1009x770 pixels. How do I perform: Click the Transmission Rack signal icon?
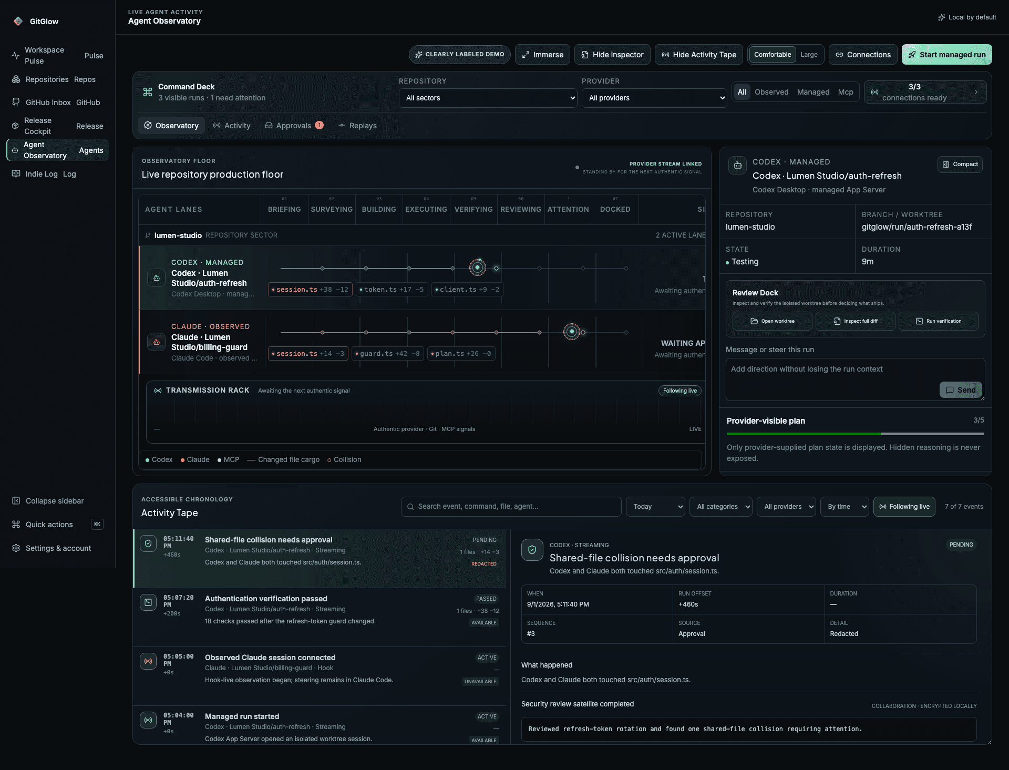coord(158,391)
